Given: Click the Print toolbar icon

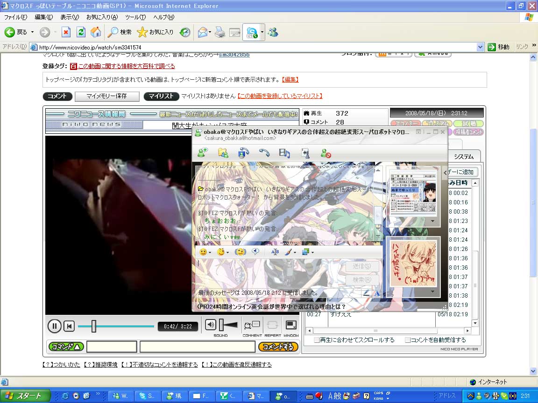Looking at the screenshot, I should pos(220,32).
